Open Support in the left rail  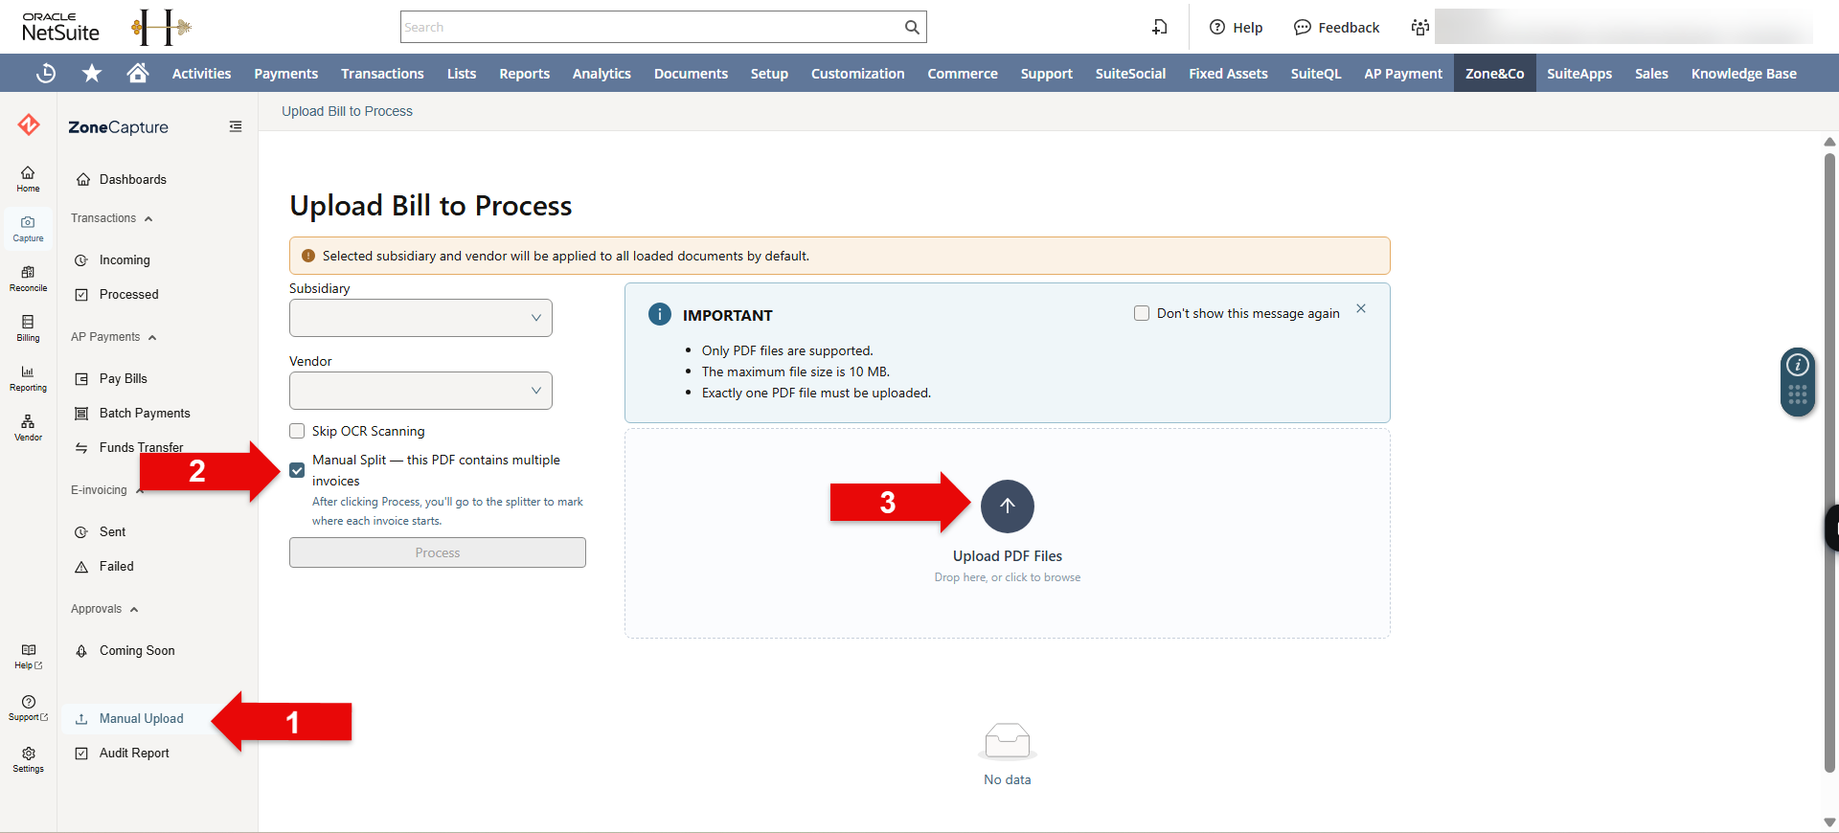[28, 708]
